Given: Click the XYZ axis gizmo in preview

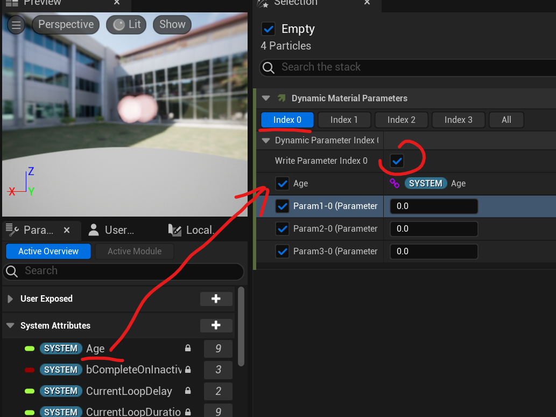Looking at the screenshot, I should click(22, 182).
